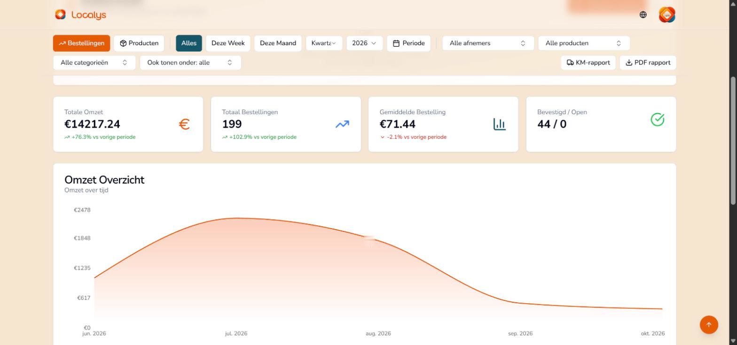The width and height of the screenshot is (737, 345).
Task: Open the Periode date picker
Action: coord(408,43)
